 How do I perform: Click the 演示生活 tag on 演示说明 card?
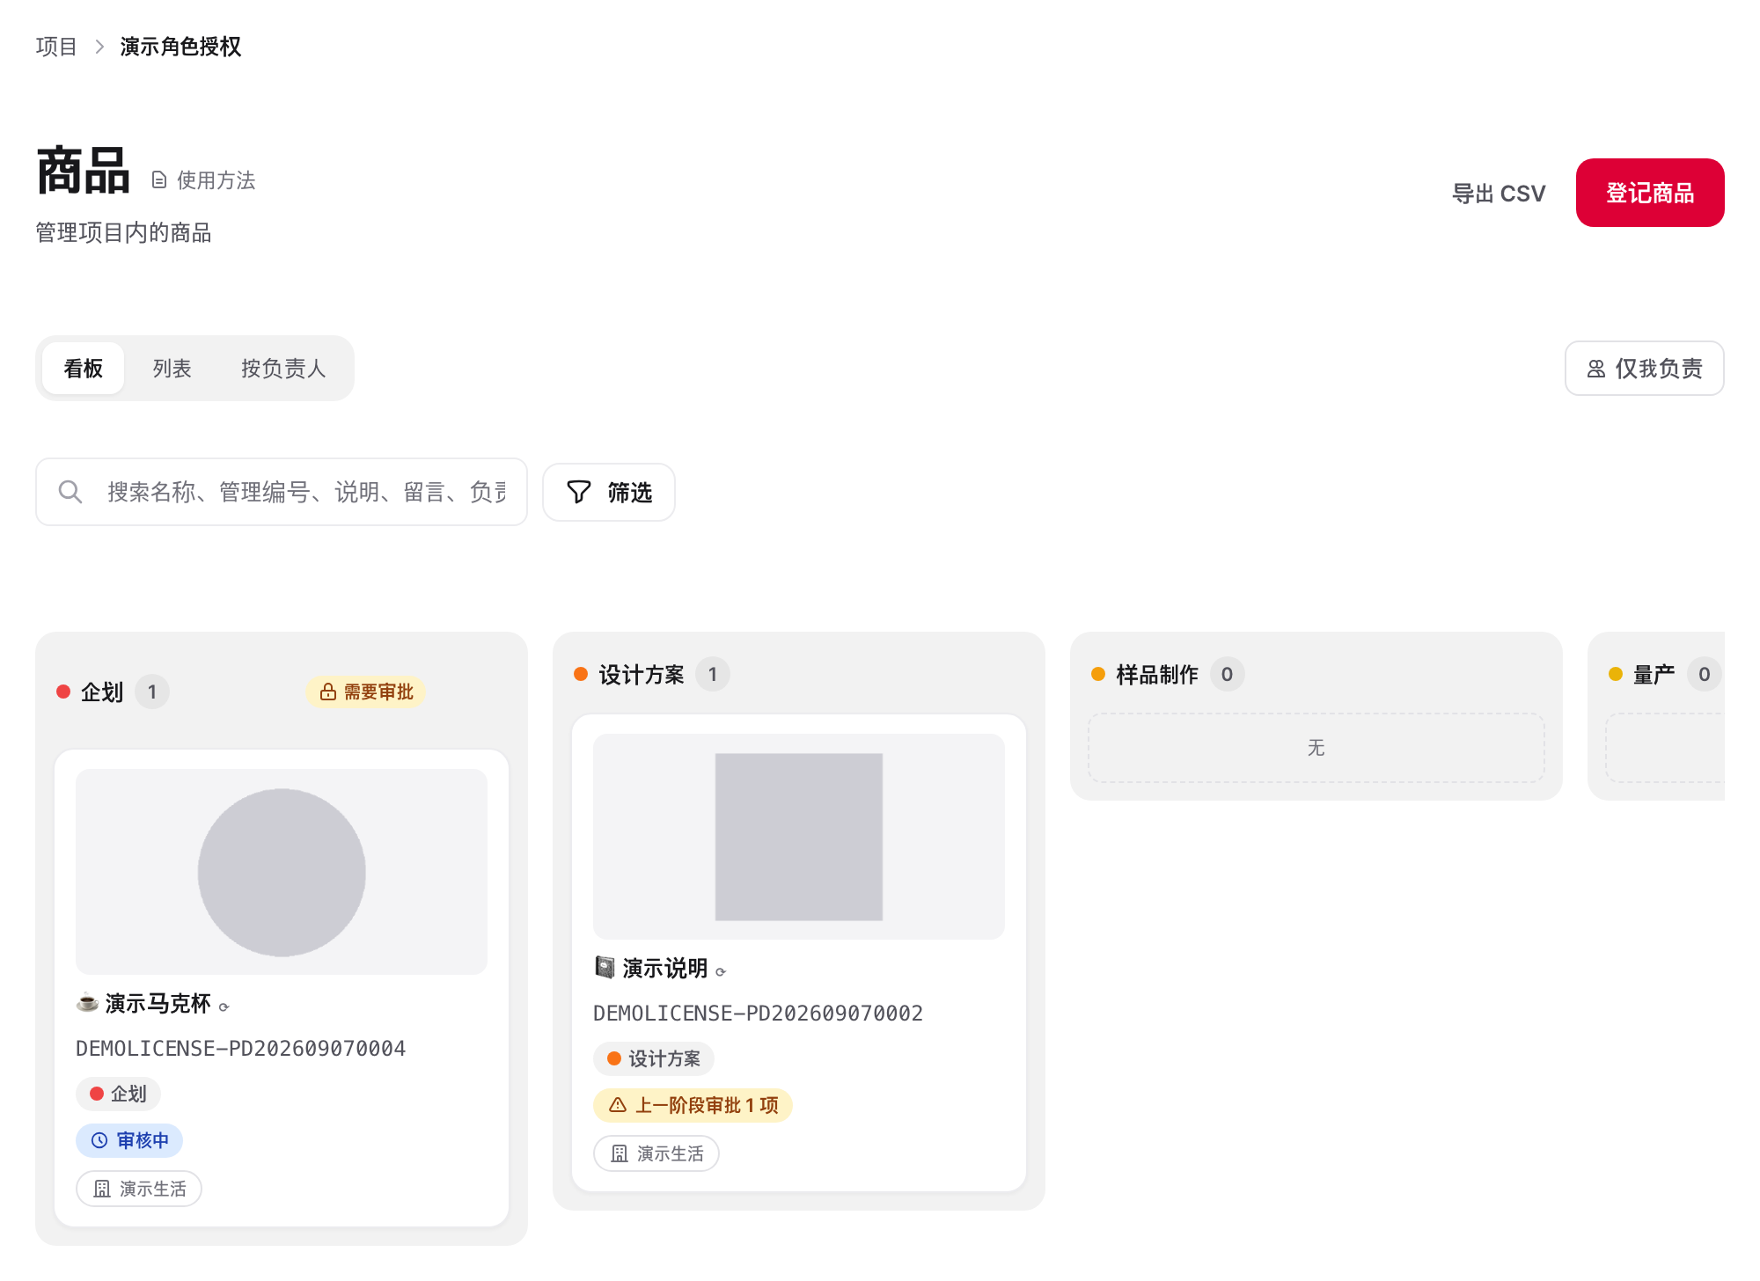656,1153
